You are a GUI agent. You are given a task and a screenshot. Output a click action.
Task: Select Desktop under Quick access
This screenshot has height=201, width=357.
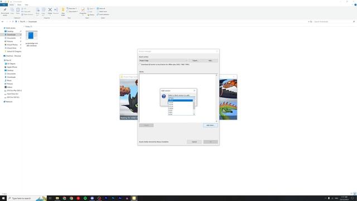(x=10, y=31)
